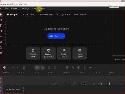Open the Crop and rotate tool

point(73,68)
